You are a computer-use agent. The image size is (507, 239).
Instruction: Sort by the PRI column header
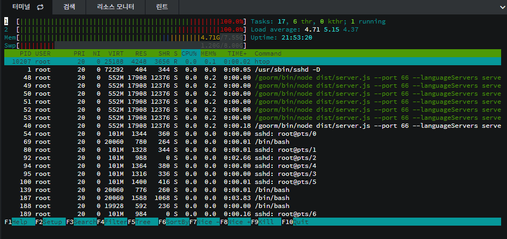tap(79, 53)
